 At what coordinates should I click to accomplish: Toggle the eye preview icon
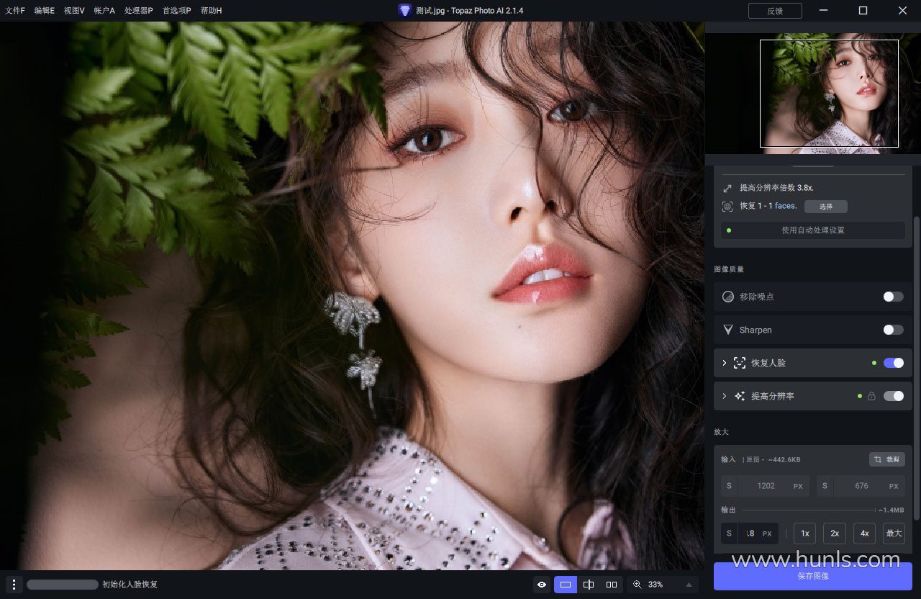543,585
